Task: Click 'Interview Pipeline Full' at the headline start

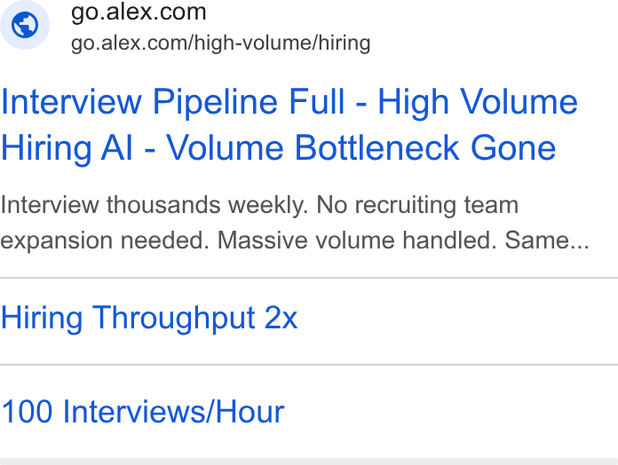Action: 173,102
